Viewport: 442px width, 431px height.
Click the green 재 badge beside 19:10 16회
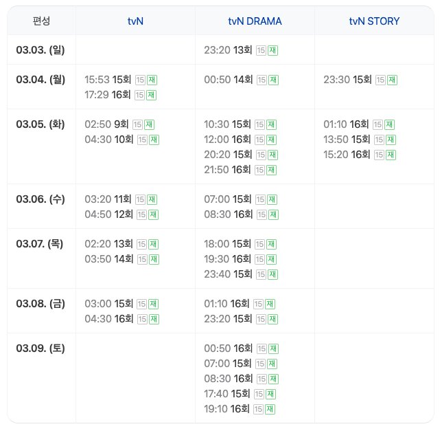click(270, 409)
